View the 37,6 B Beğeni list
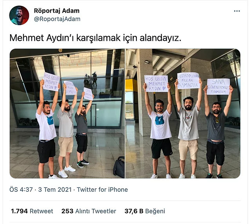The height and width of the screenshot is (224, 249). [x=145, y=211]
